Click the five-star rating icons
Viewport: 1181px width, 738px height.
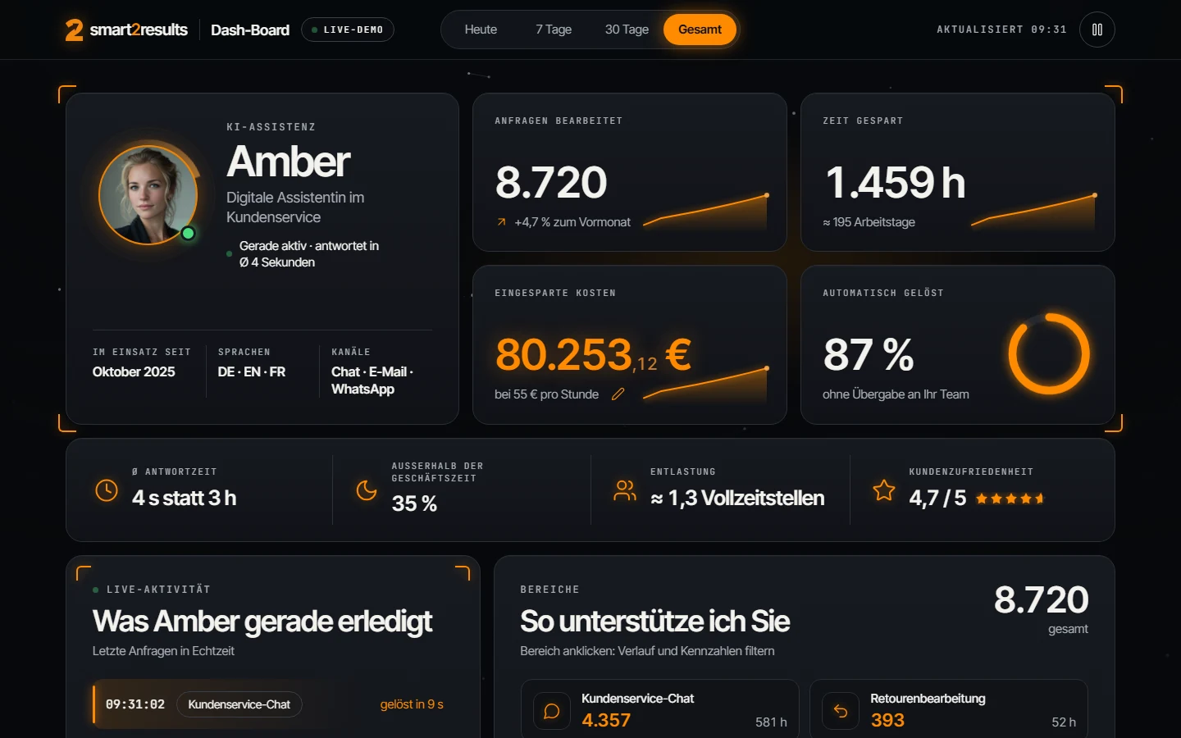click(1010, 499)
